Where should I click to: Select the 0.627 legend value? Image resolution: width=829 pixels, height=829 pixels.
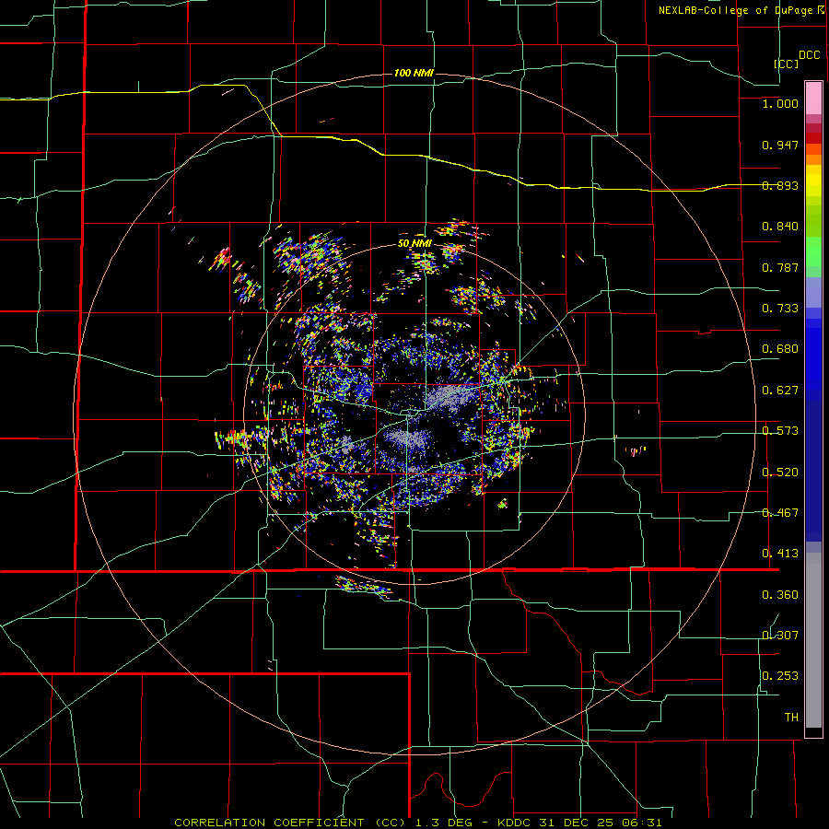tap(780, 391)
